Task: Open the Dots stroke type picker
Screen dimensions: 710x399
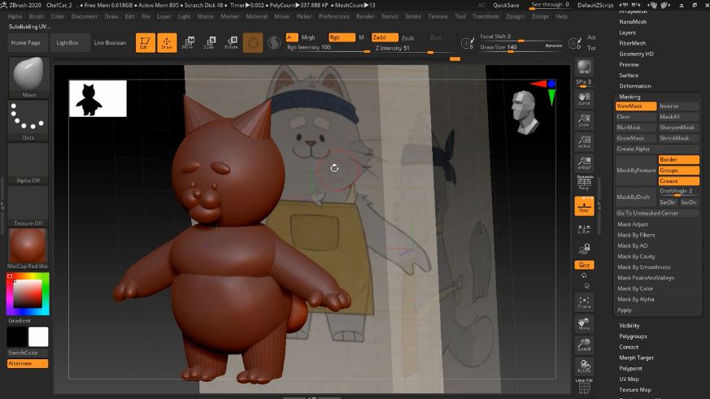Action: tap(28, 120)
